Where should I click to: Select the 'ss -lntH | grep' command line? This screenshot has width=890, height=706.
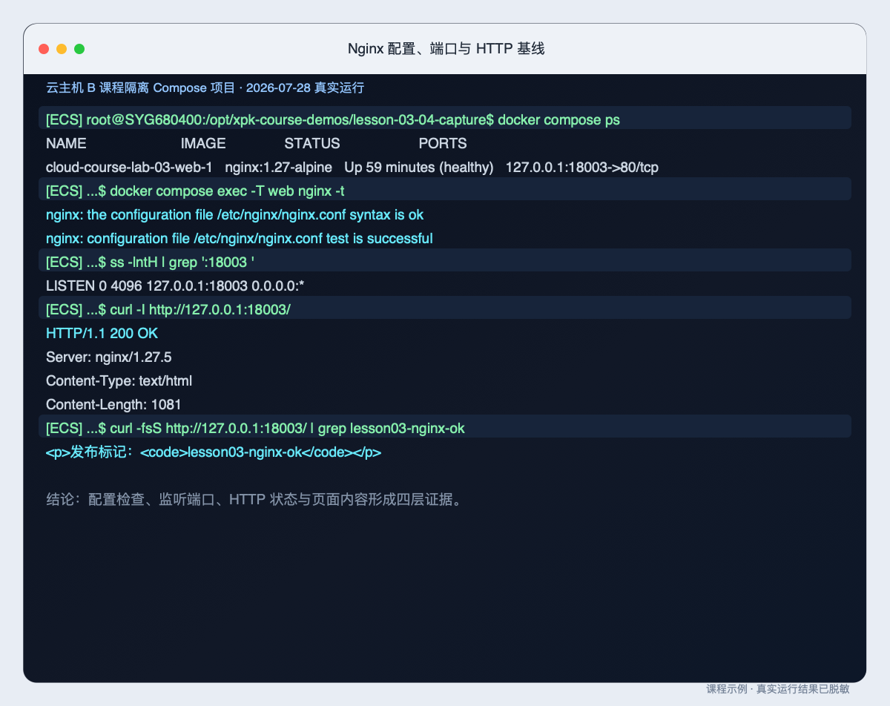pos(445,261)
